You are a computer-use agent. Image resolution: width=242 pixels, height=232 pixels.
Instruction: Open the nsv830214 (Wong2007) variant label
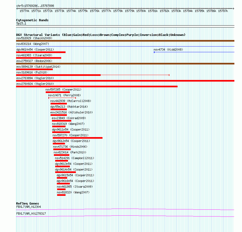33,44
